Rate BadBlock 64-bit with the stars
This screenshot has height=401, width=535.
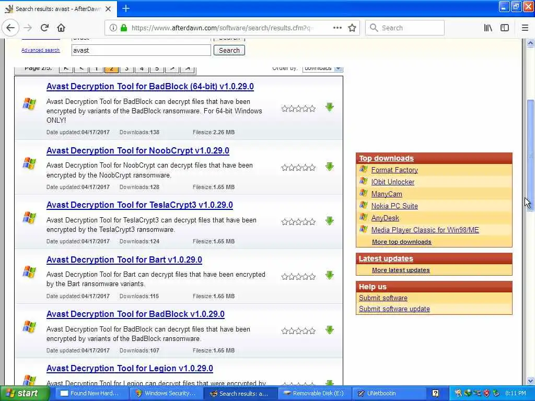[298, 109]
